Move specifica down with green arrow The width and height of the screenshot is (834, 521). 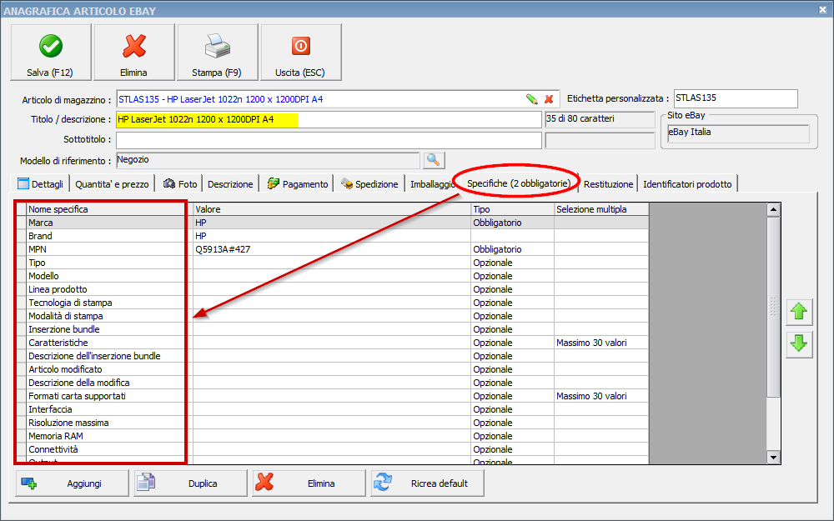[799, 344]
